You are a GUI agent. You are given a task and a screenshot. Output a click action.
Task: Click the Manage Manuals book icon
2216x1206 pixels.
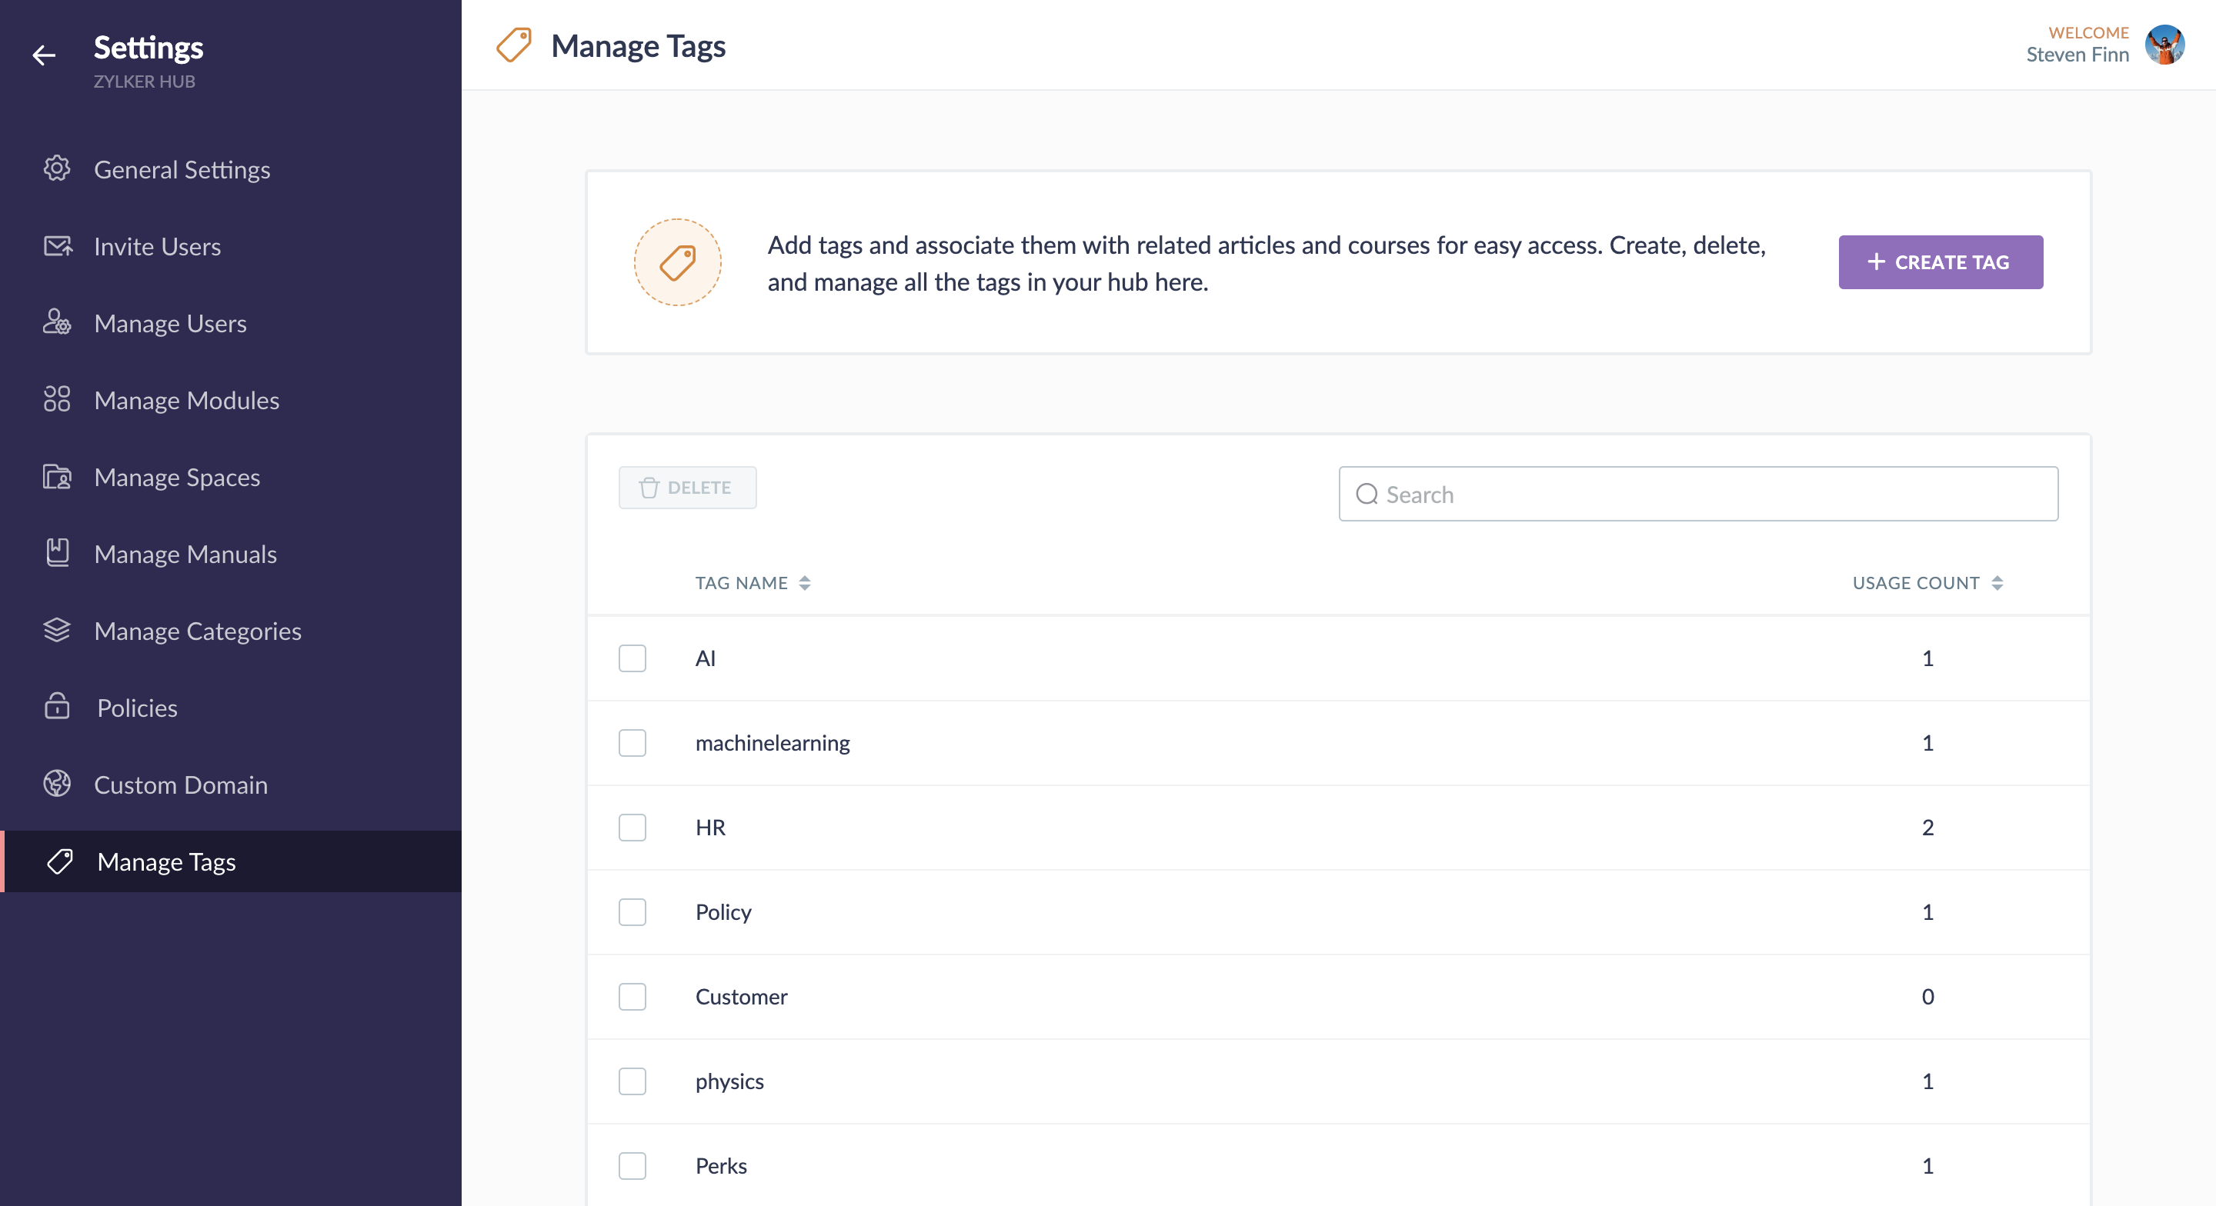(57, 553)
